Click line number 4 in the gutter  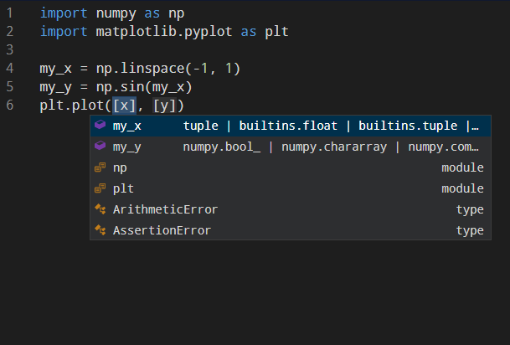10,69
